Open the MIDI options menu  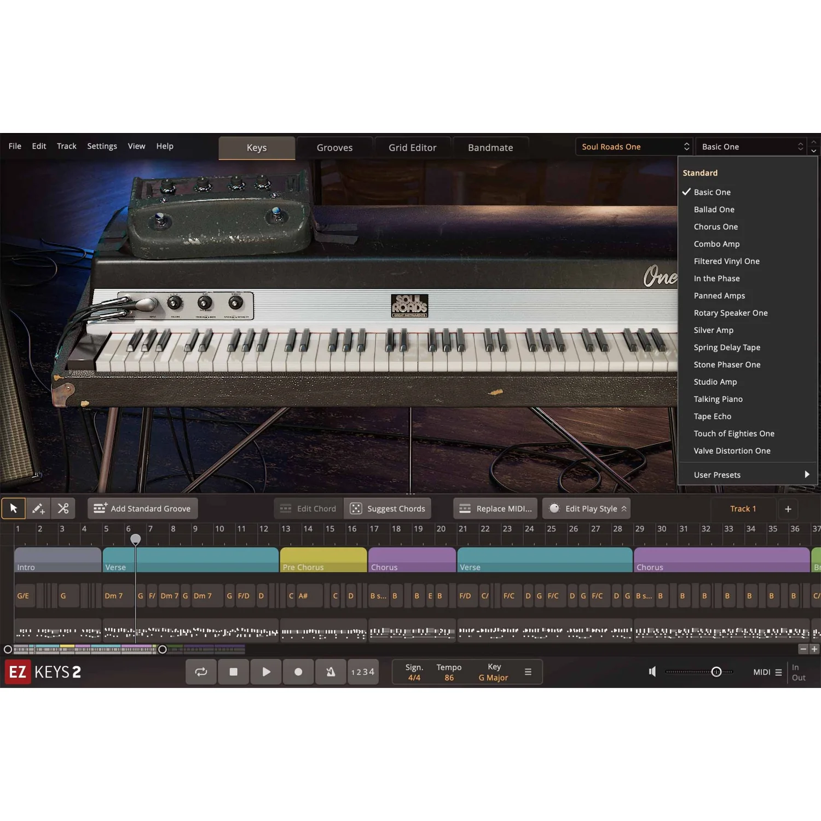tap(767, 672)
